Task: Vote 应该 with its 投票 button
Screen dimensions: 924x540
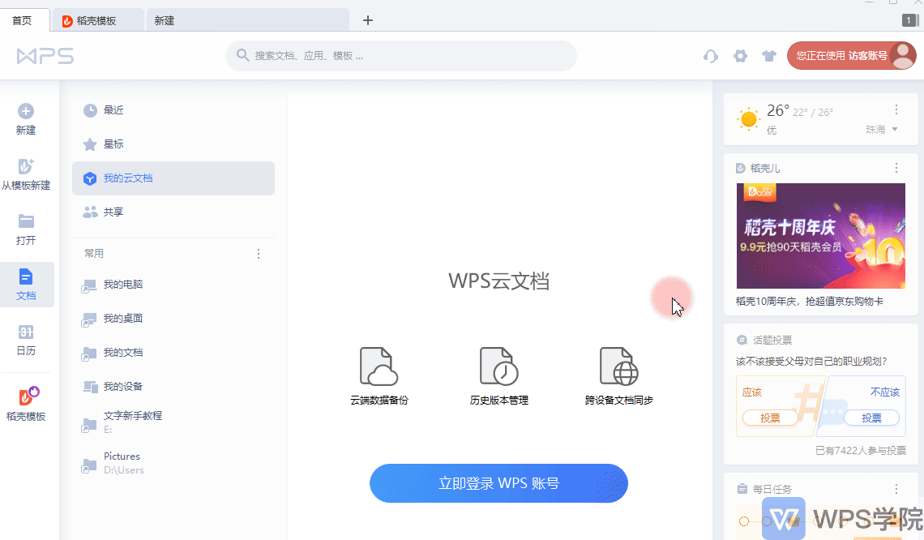Action: click(x=770, y=418)
